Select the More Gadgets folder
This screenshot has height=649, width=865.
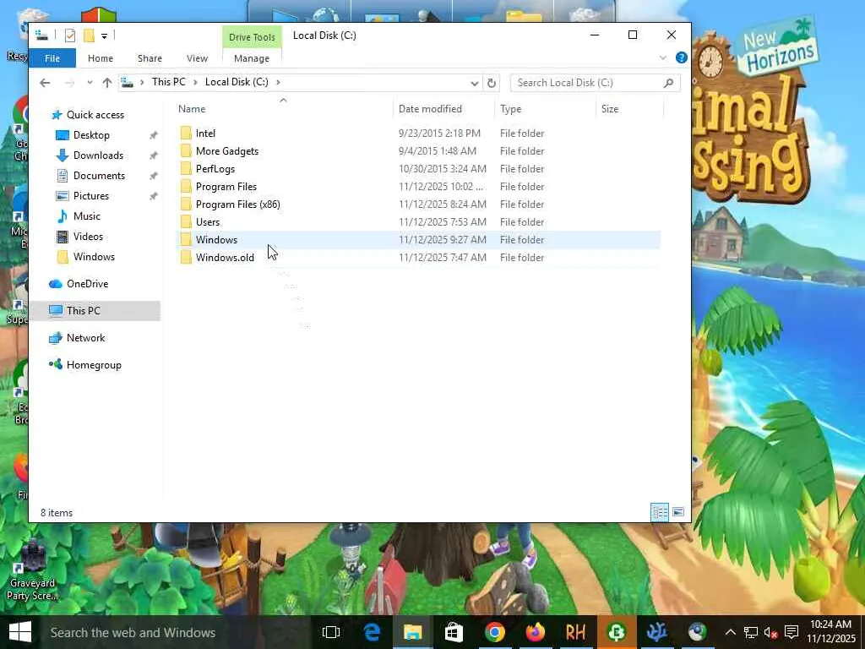pyautogui.click(x=418, y=150)
